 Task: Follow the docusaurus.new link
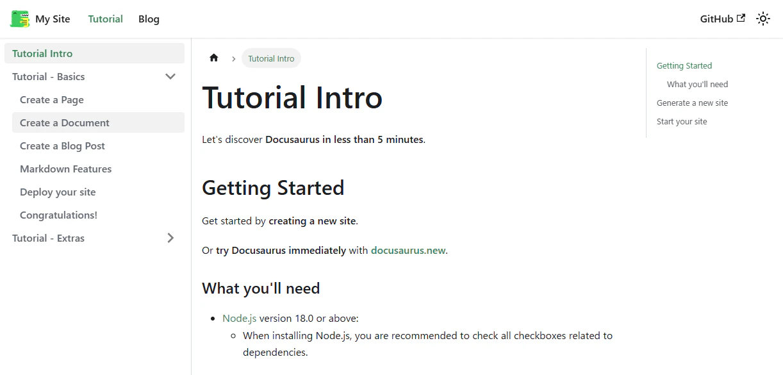[x=408, y=250]
